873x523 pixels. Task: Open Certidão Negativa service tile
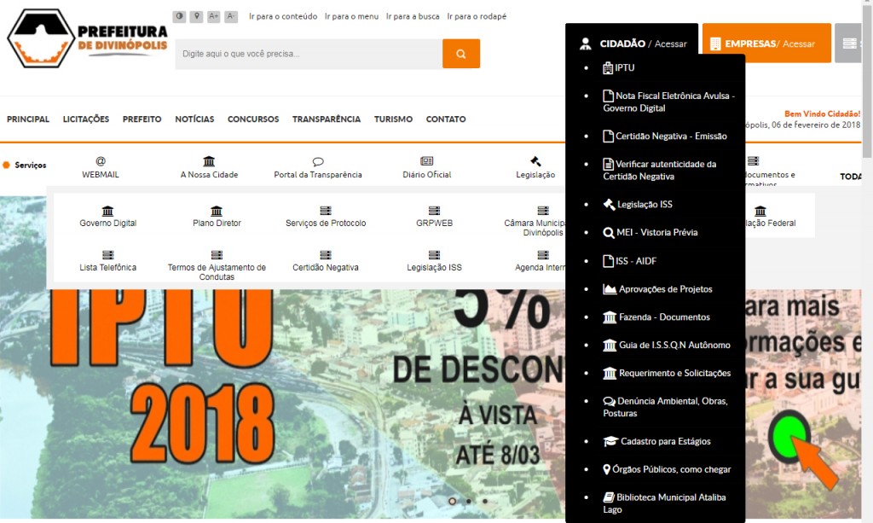(x=326, y=261)
